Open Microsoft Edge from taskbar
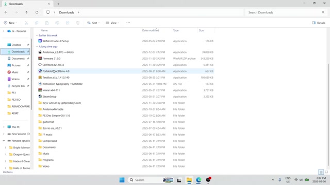 (199, 180)
